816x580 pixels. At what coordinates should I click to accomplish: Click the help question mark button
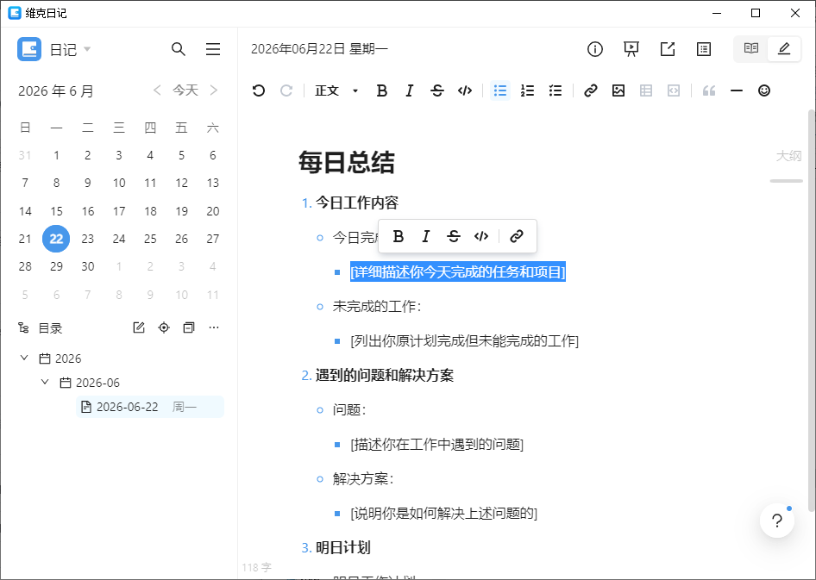tap(777, 521)
